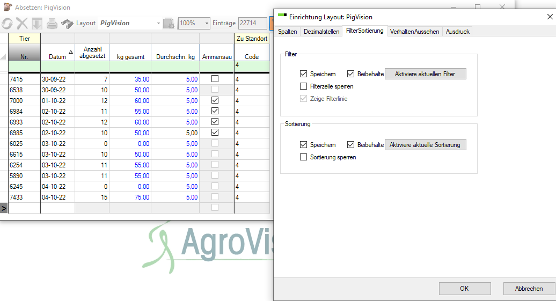The height and width of the screenshot is (301, 556).
Task: Switch to the Spalten tab
Action: (287, 32)
